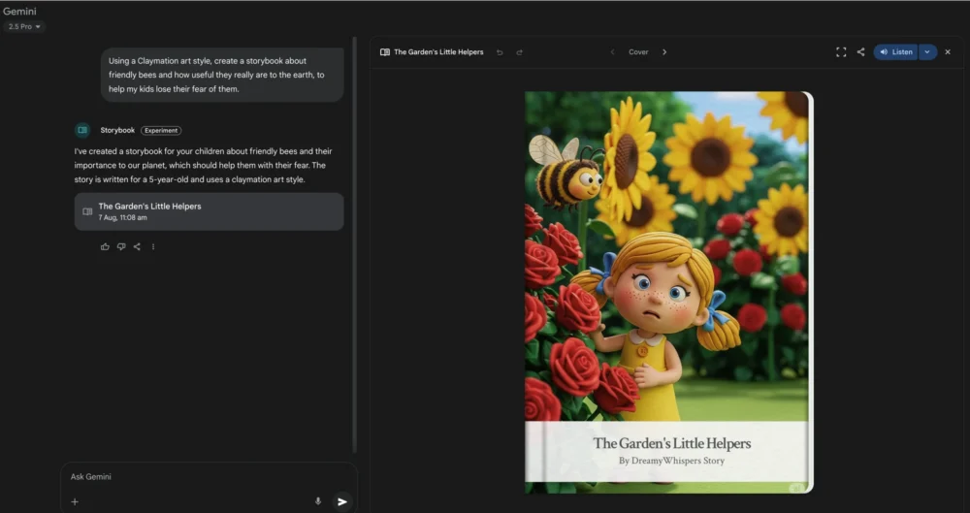The height and width of the screenshot is (513, 970).
Task: Click the Listen button
Action: 895,52
